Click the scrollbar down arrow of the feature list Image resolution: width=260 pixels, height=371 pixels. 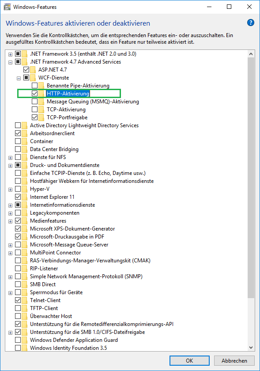point(251,348)
